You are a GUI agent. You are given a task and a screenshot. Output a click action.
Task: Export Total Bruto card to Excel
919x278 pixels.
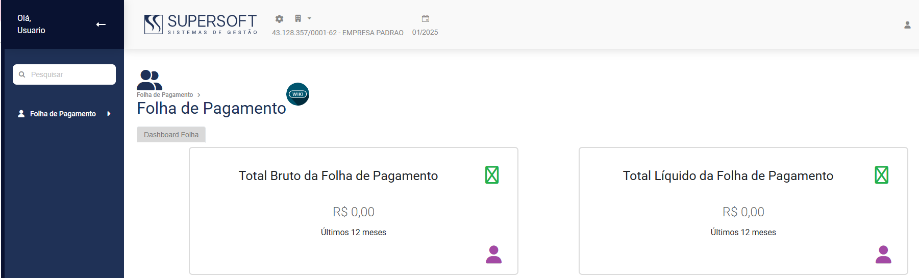click(x=492, y=175)
